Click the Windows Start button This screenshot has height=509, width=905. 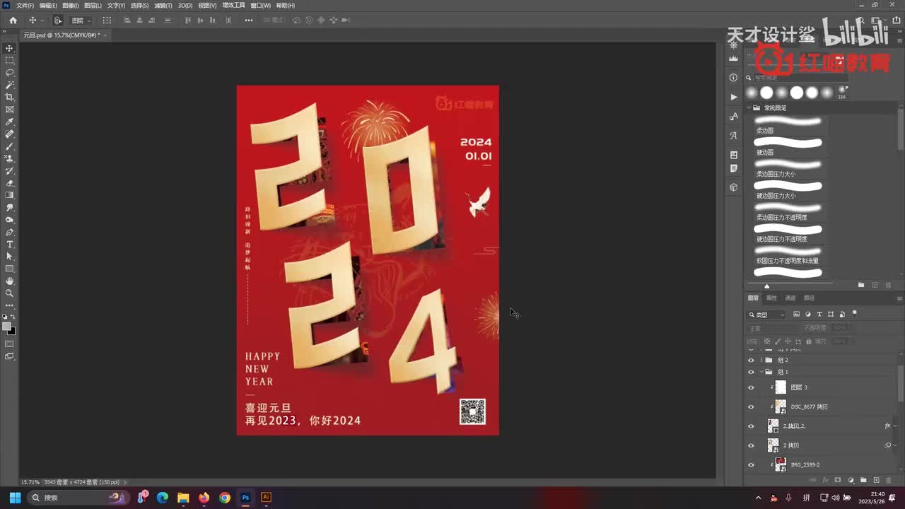(15, 498)
